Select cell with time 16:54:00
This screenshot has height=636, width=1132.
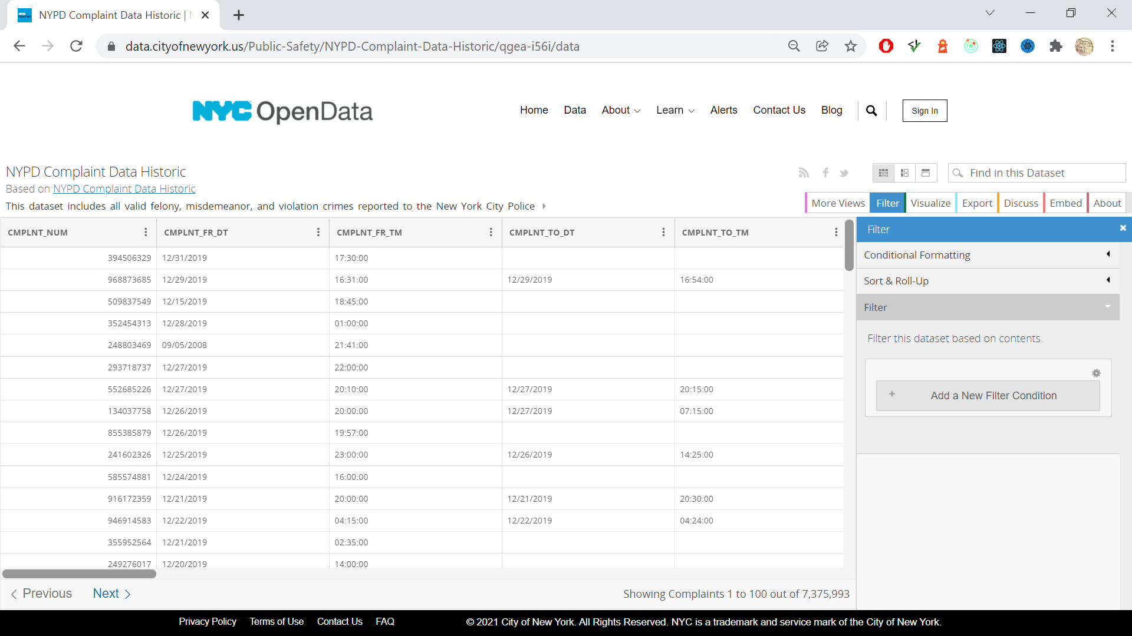point(759,280)
